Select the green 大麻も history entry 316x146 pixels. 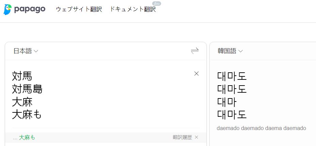pyautogui.click(x=27, y=138)
